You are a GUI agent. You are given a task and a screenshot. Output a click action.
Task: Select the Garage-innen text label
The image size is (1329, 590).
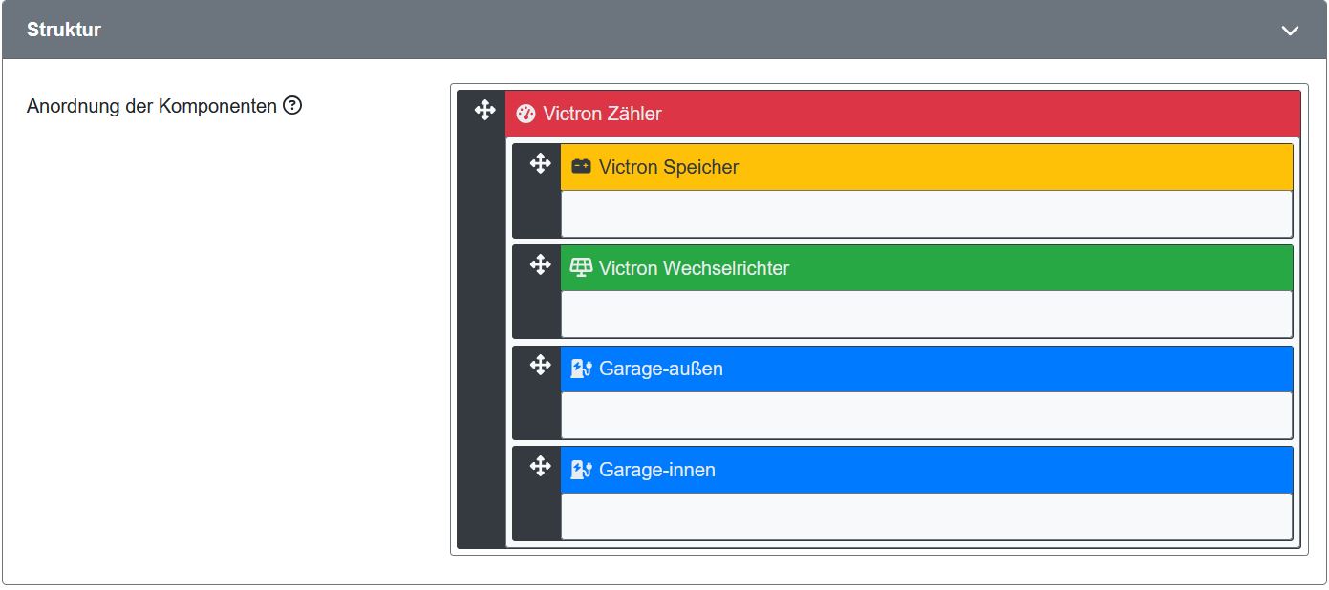[657, 470]
